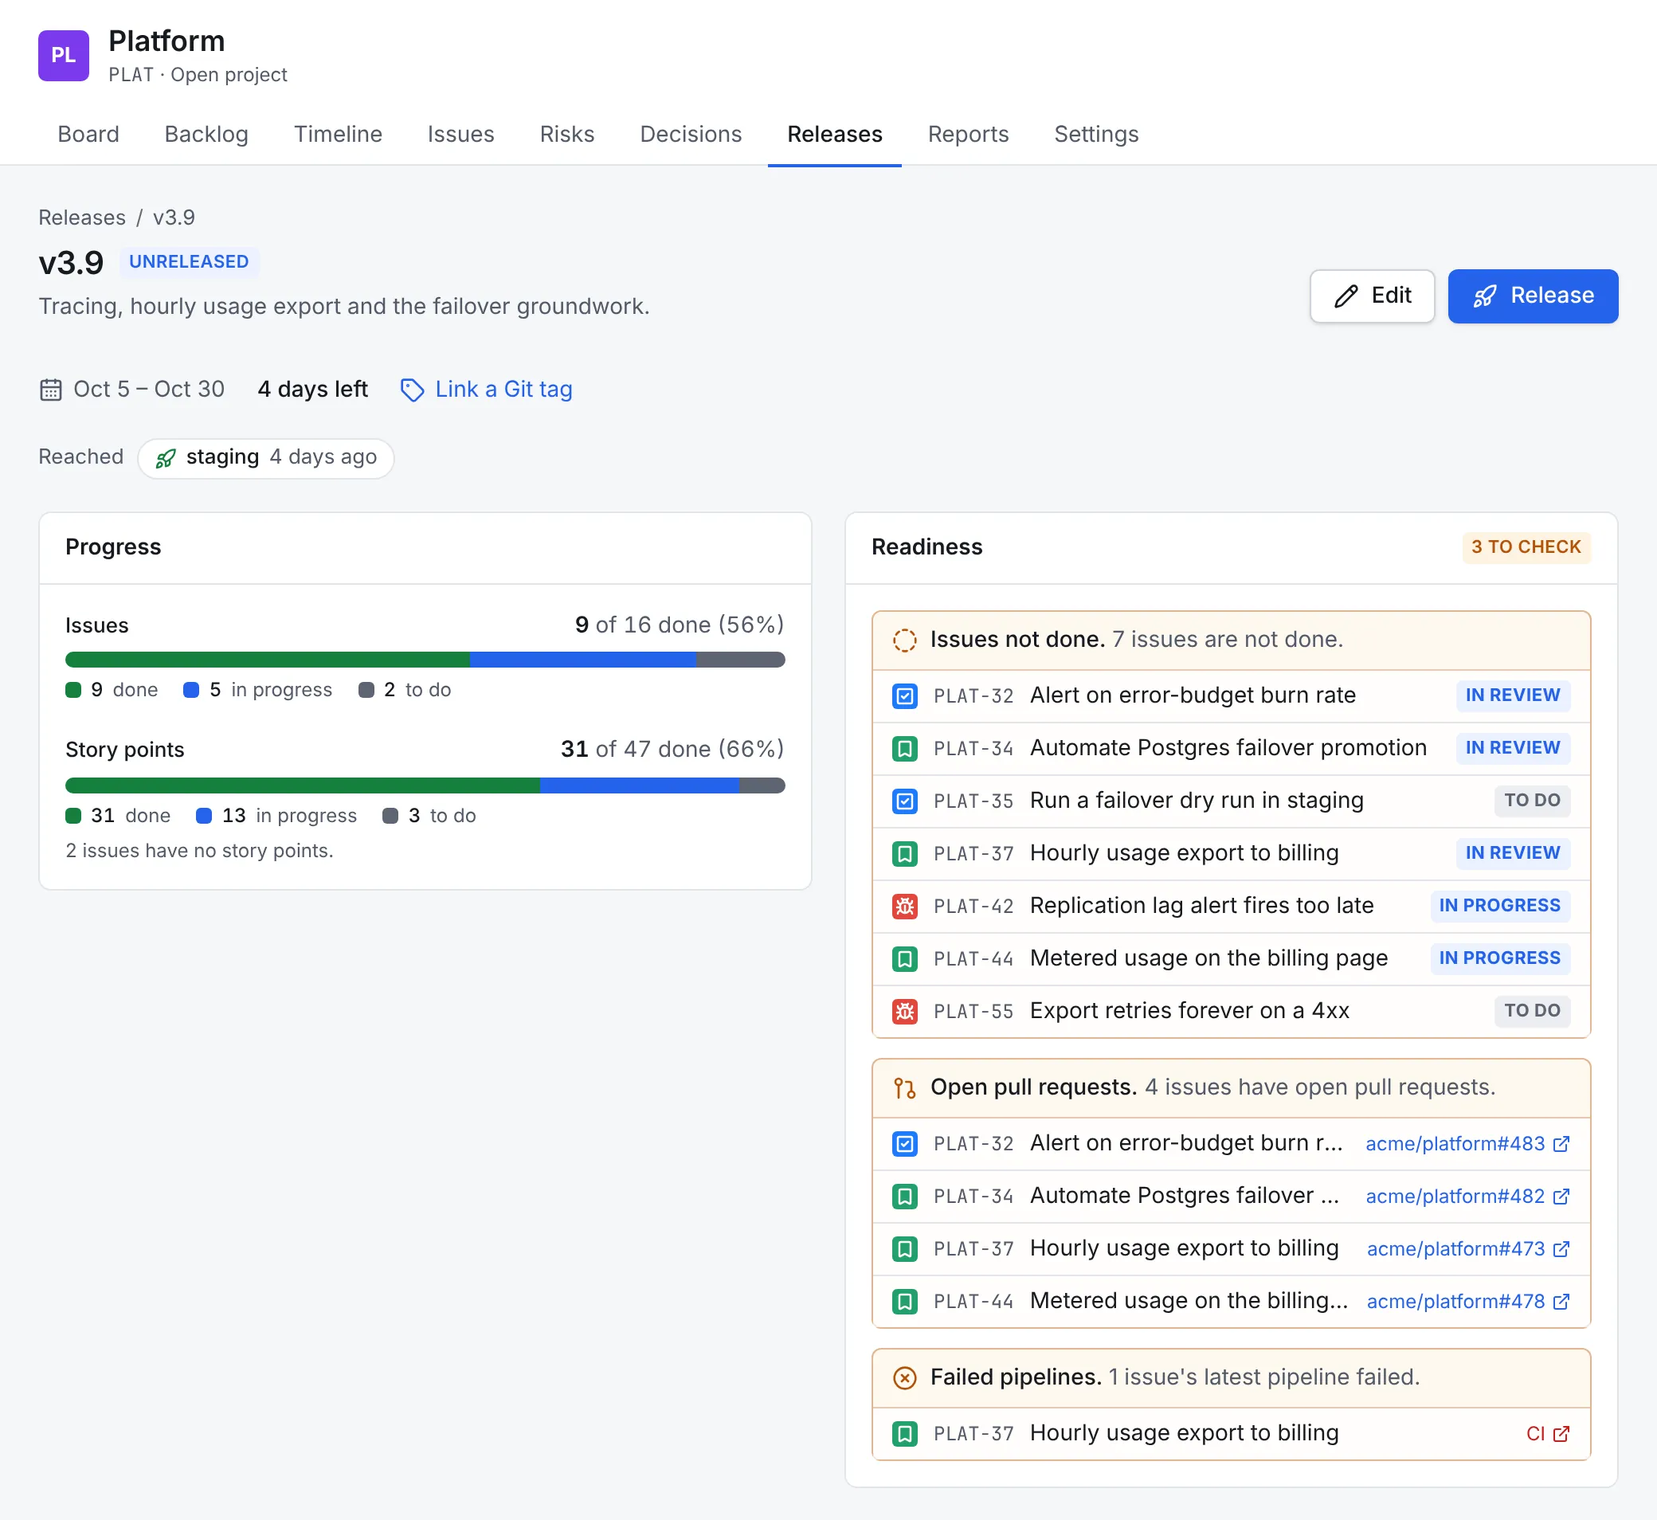The height and width of the screenshot is (1520, 1657).
Task: Click the dashed circle icon next to Issues not done
Action: [903, 640]
